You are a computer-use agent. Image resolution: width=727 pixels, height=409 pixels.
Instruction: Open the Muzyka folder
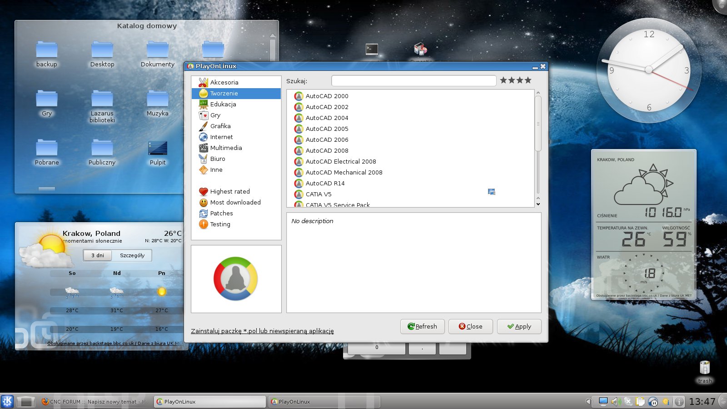[158, 104]
